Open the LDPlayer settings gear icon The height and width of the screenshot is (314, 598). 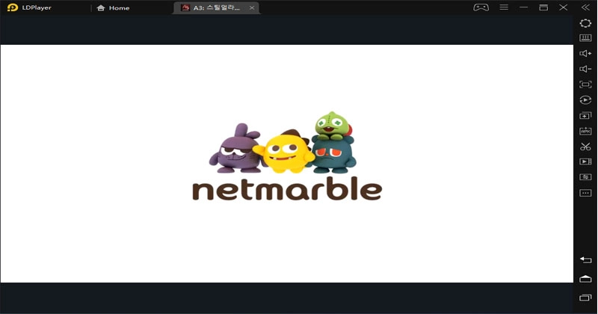[585, 23]
